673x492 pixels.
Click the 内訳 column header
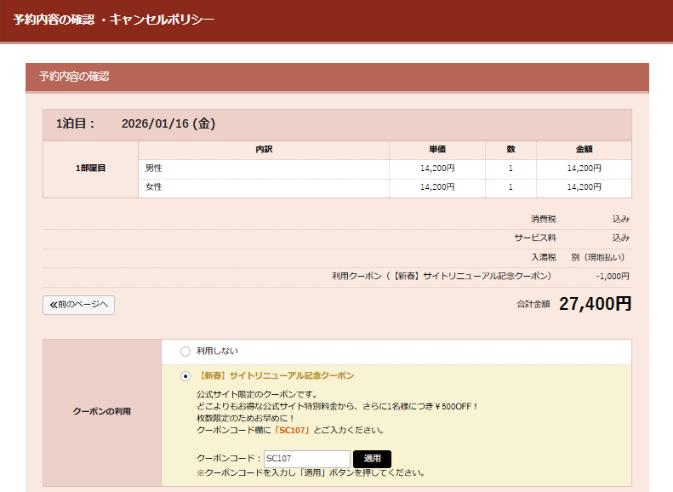point(264,150)
